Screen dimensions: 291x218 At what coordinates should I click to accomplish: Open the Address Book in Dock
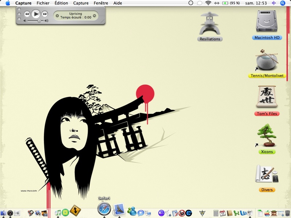(230, 213)
